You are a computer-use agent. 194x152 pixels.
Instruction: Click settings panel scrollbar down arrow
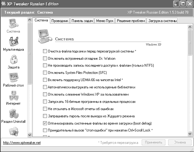190,134
